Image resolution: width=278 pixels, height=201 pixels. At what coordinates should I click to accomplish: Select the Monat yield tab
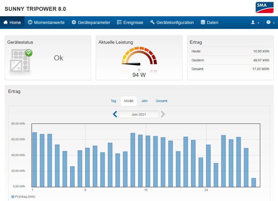(x=129, y=101)
